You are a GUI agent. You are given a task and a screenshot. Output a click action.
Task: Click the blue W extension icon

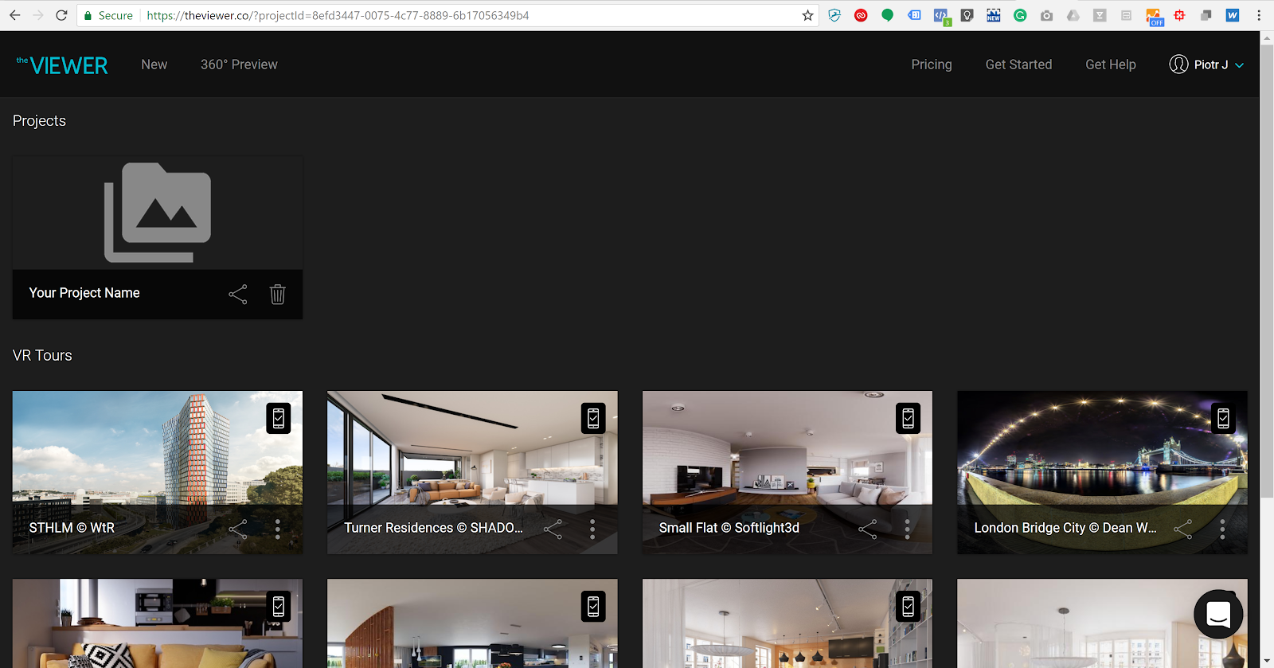pos(1233,15)
